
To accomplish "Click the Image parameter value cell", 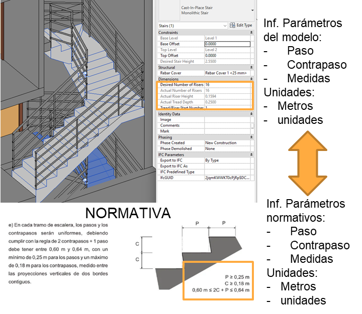I will point(227,119).
